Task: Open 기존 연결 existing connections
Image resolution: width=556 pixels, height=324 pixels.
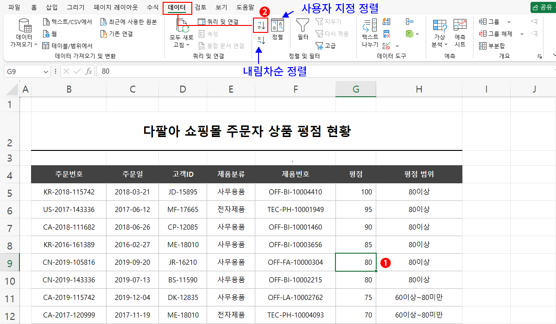Action: point(117,34)
